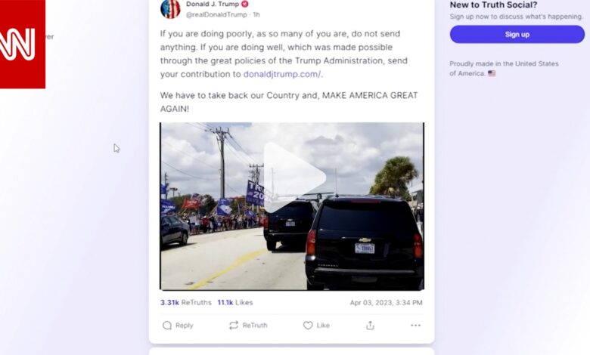Click the Reply speech bubble icon
The width and height of the screenshot is (590, 355).
pyautogui.click(x=167, y=326)
